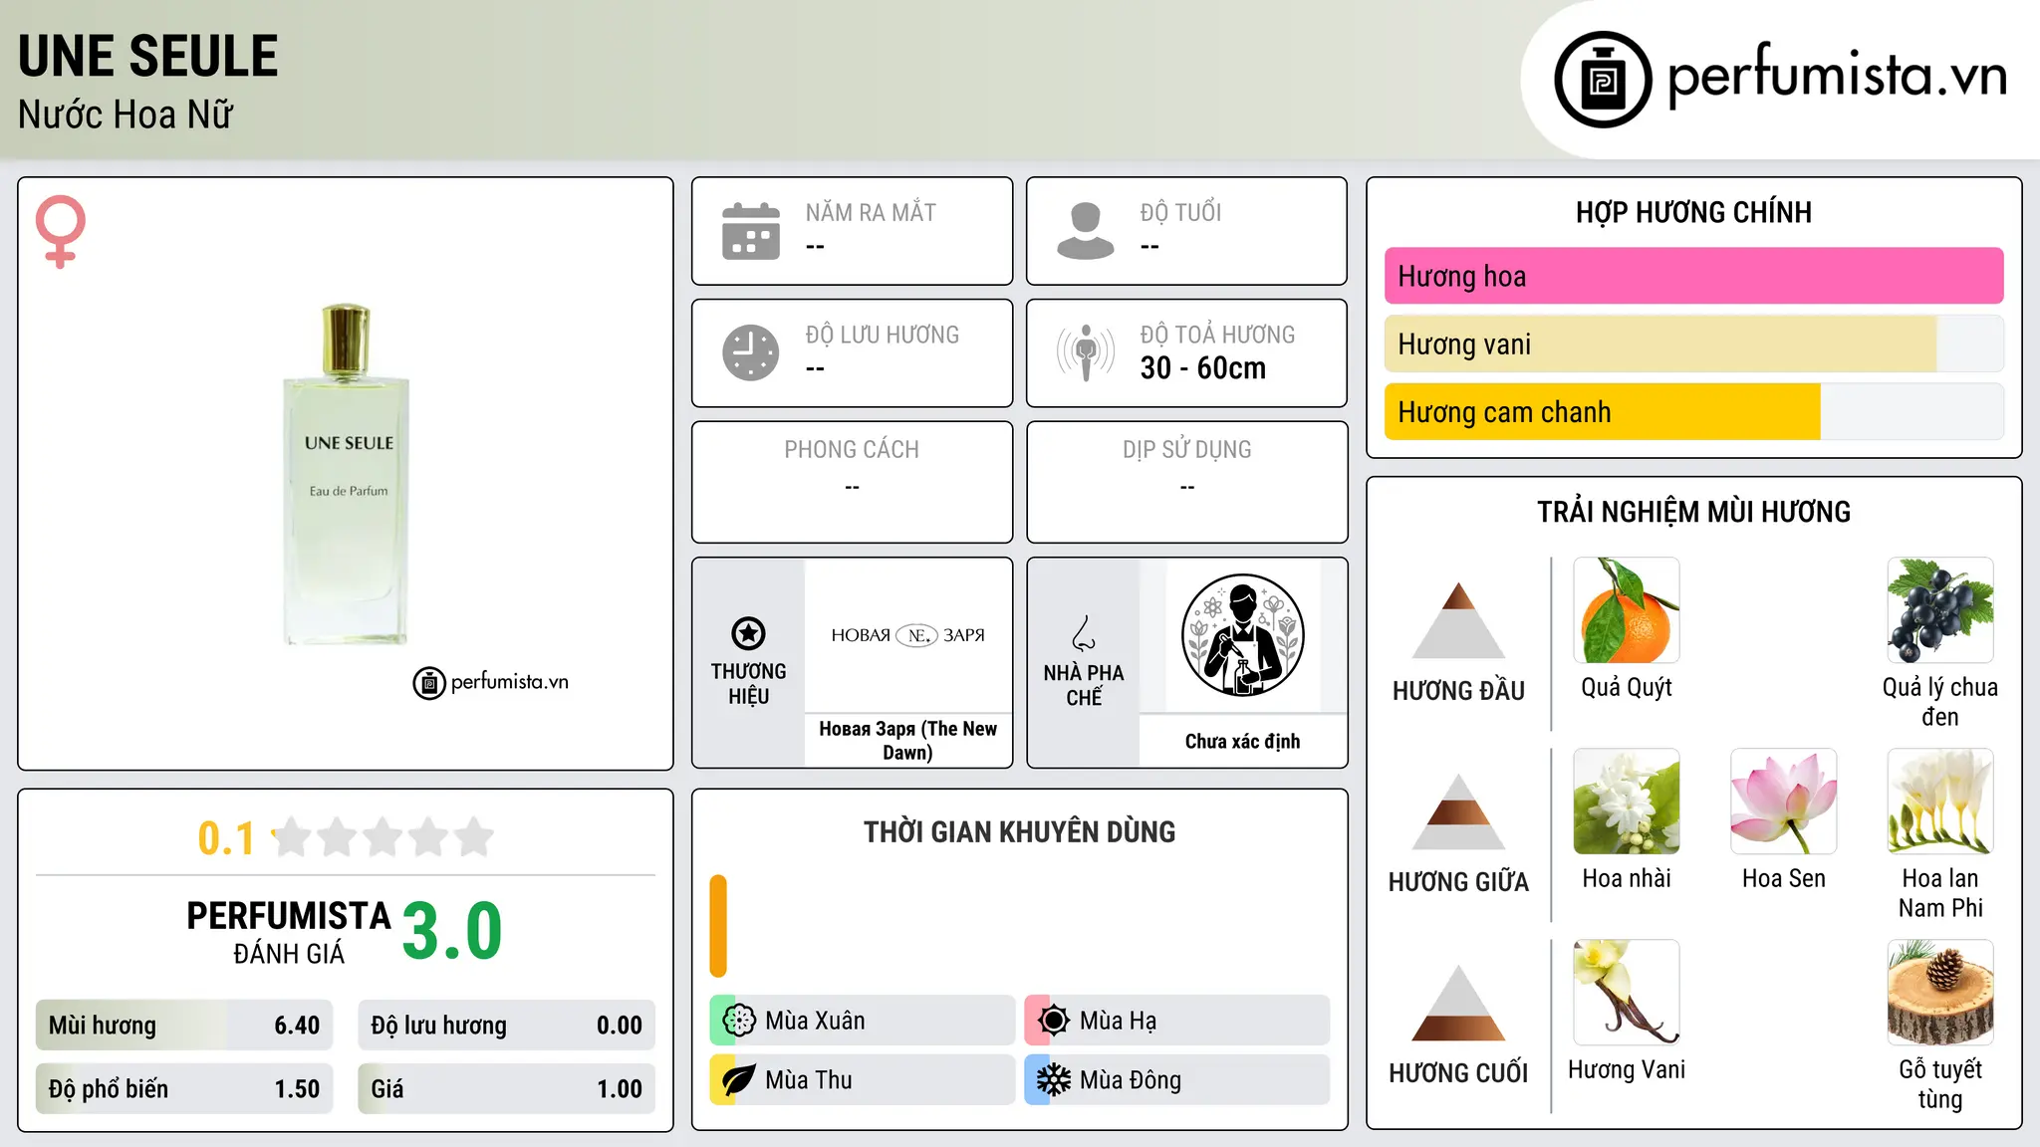This screenshot has width=2040, height=1147.
Task: Select the Mùa Xuân season bar
Action: pyautogui.click(x=862, y=1021)
